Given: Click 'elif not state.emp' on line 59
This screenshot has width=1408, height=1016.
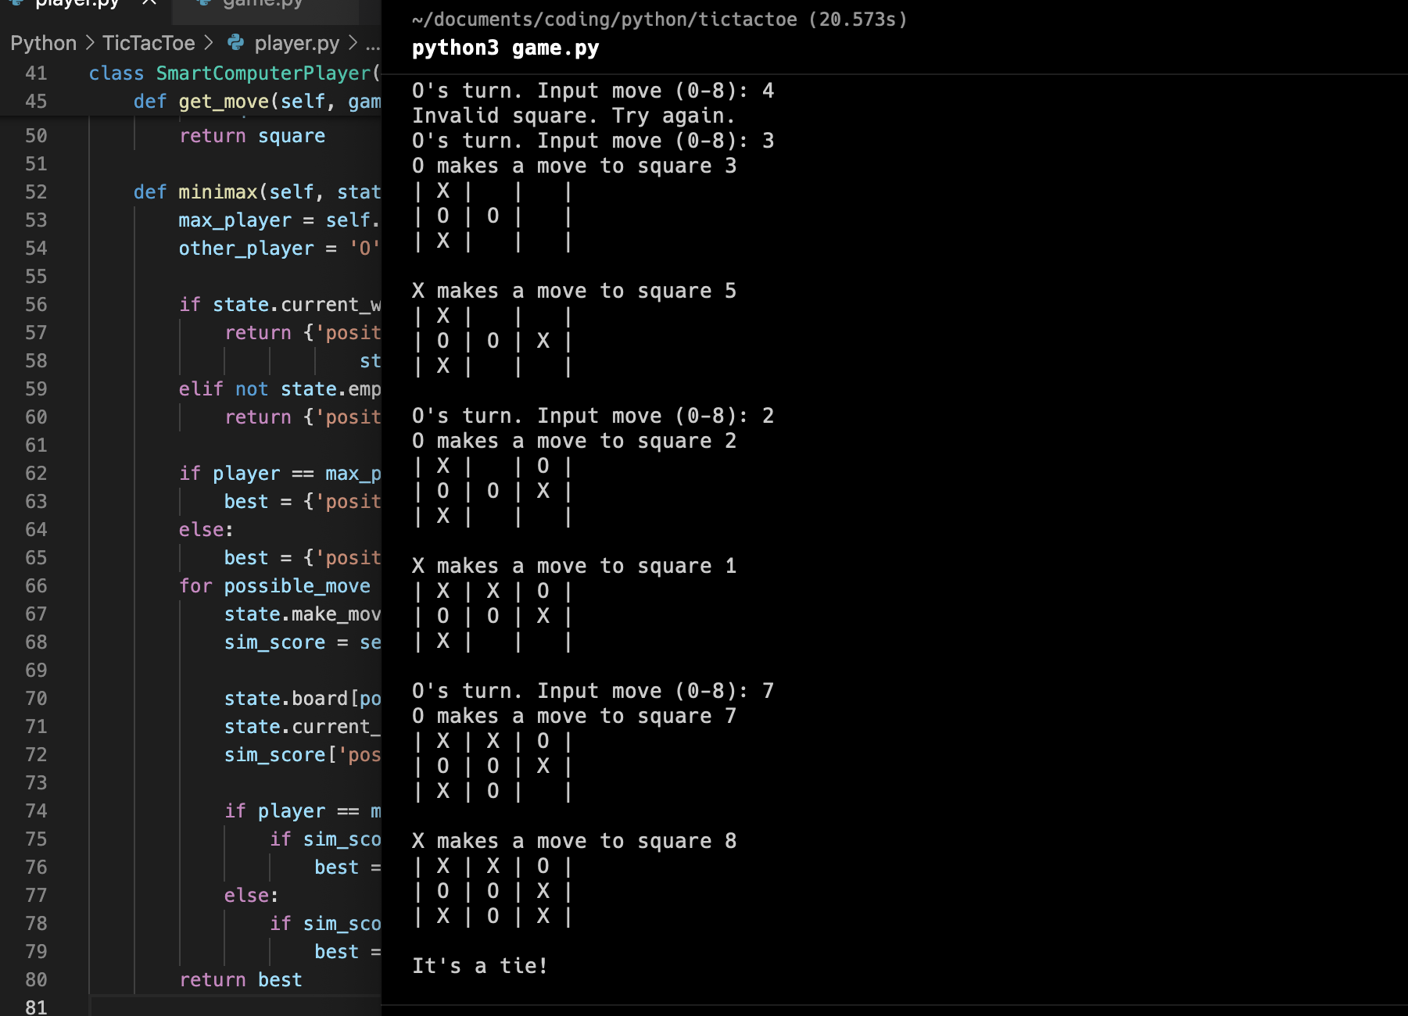Looking at the screenshot, I should (280, 389).
